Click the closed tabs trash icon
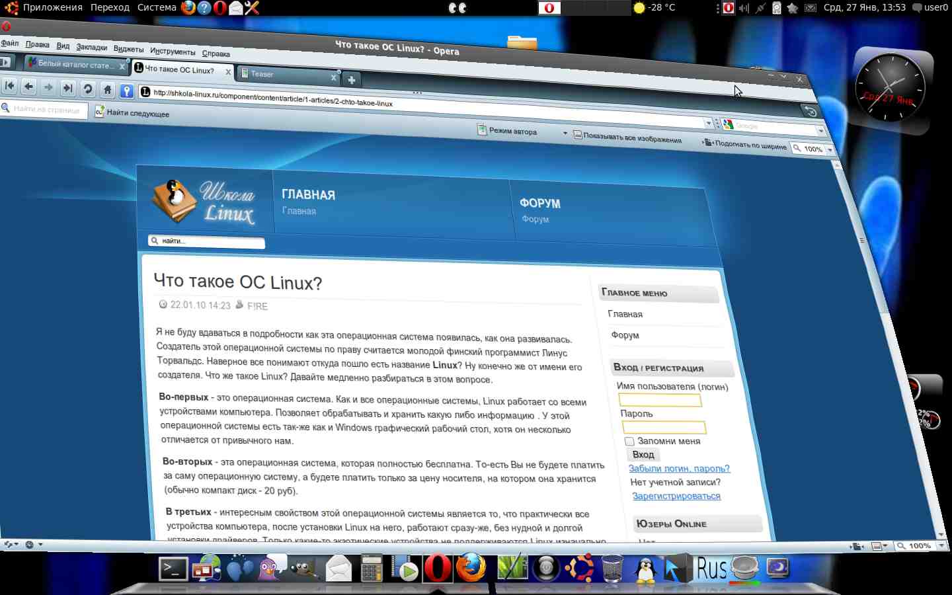The image size is (952, 595). tap(811, 111)
